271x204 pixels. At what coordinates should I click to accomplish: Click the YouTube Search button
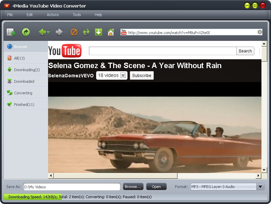tap(245, 51)
